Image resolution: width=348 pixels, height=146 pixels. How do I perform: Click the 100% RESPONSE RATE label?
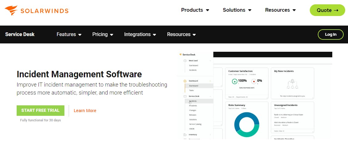tap(247, 88)
